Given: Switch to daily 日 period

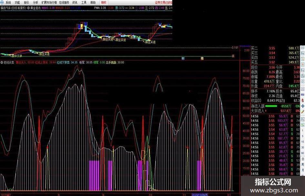Looking at the screenshot, I should click(303, 159).
